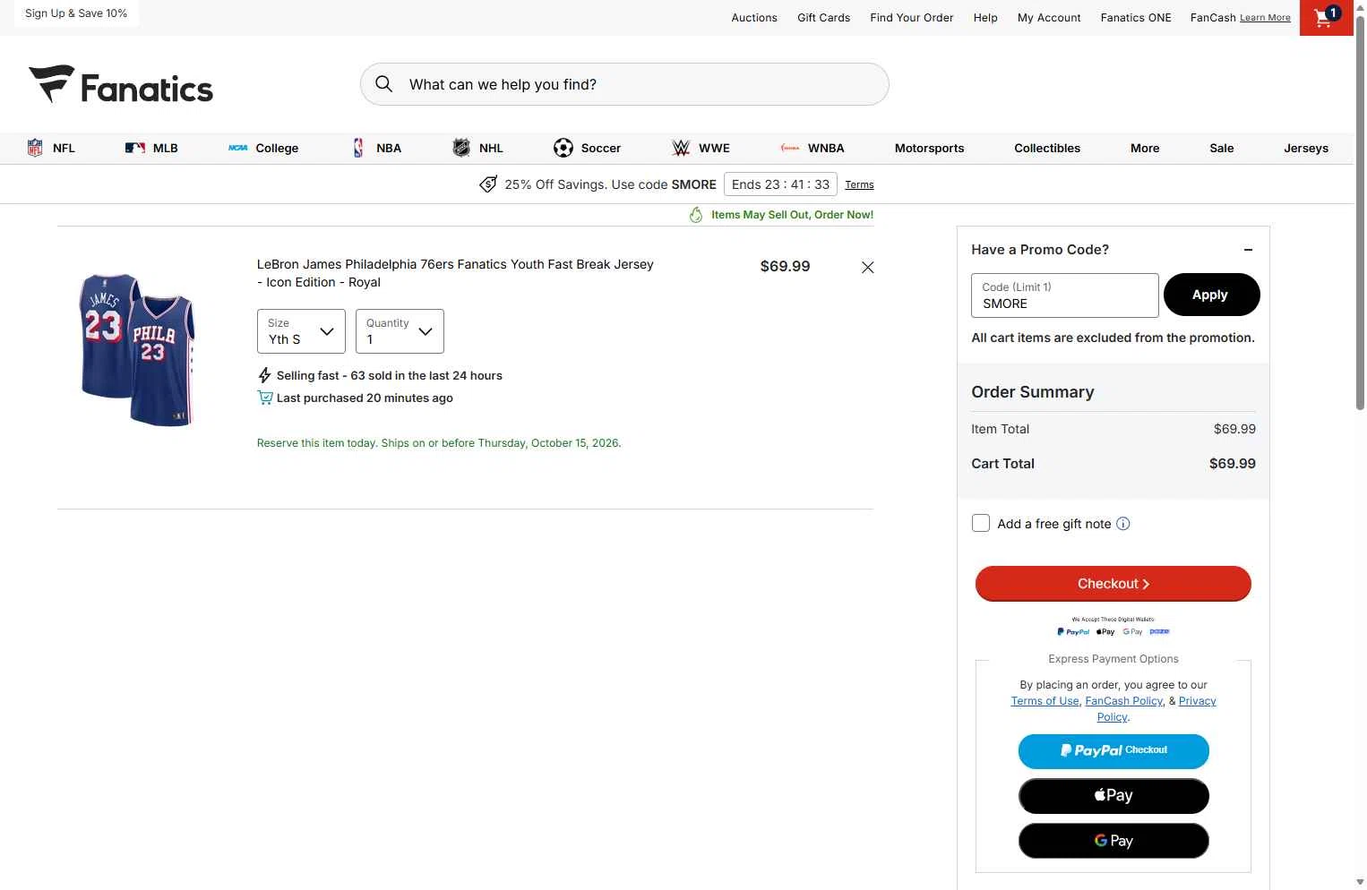The image size is (1367, 890).
Task: Click the MLB logo icon
Action: (135, 148)
